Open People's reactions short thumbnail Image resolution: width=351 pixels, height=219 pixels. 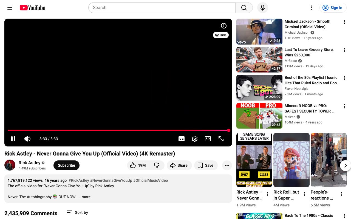329,160
